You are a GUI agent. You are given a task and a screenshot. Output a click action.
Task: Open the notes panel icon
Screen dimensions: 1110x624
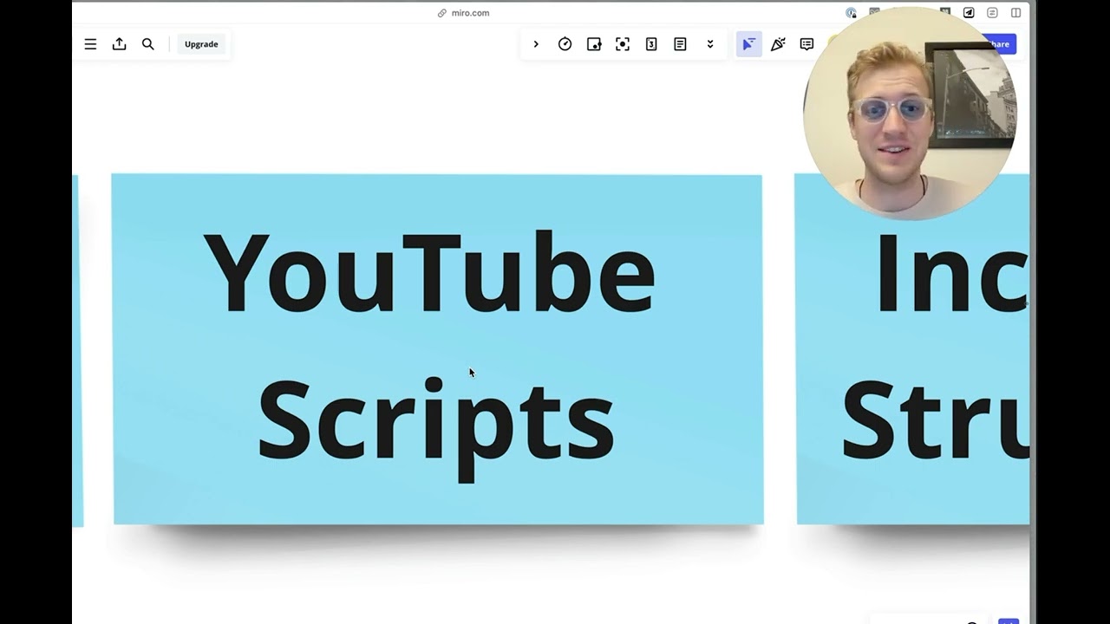click(680, 44)
